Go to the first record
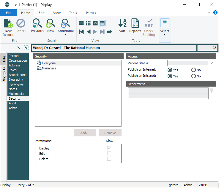The width and height of the screenshot is (219, 188). point(81,32)
